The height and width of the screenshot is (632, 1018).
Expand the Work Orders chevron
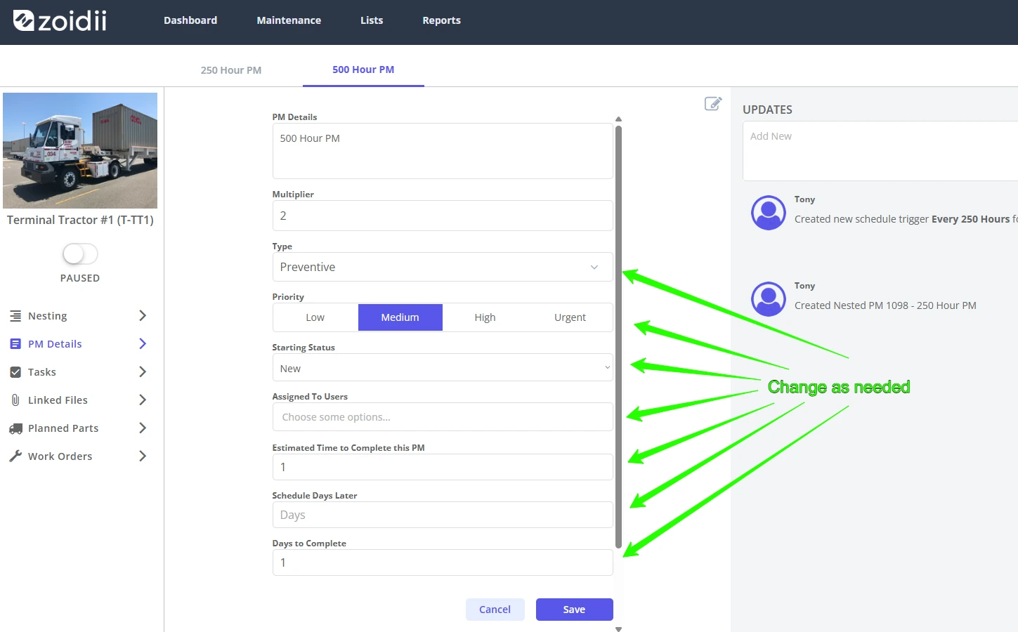[x=143, y=456]
